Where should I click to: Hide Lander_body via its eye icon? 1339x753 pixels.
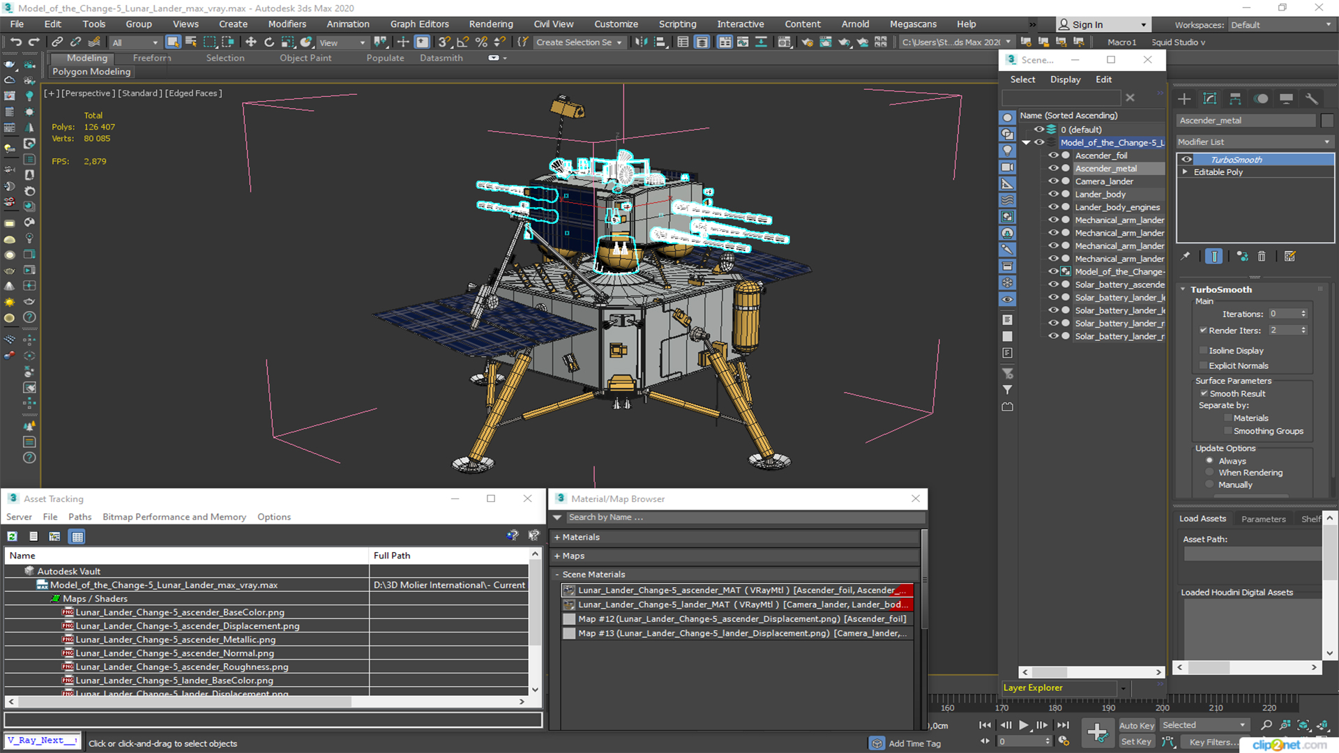click(x=1053, y=195)
